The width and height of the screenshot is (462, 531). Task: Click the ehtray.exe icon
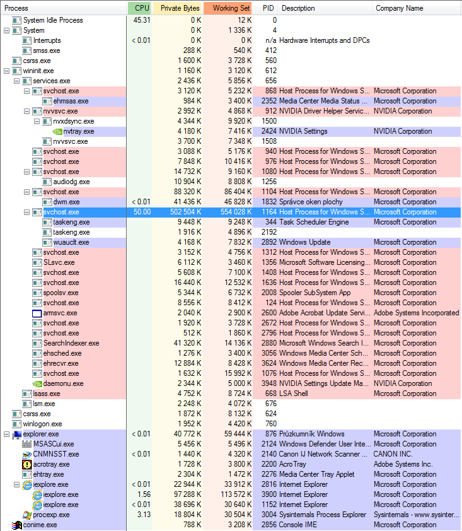(26, 474)
